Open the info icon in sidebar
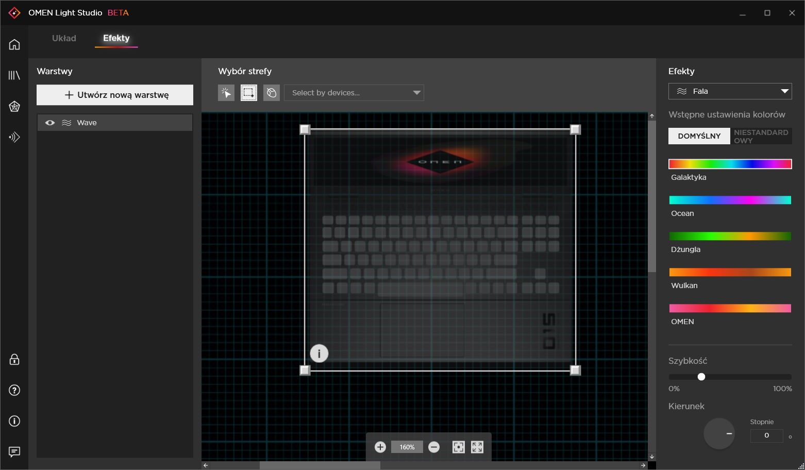 tap(14, 421)
